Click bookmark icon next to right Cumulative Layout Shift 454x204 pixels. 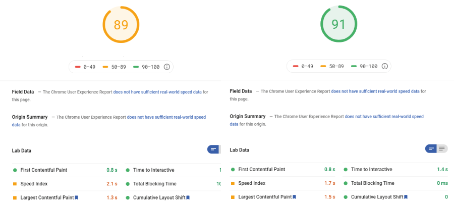[406, 197]
